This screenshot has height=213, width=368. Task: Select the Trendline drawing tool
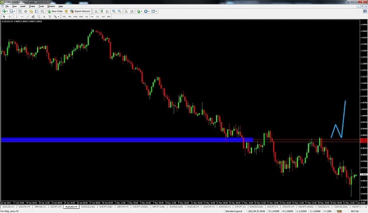coord(28,16)
